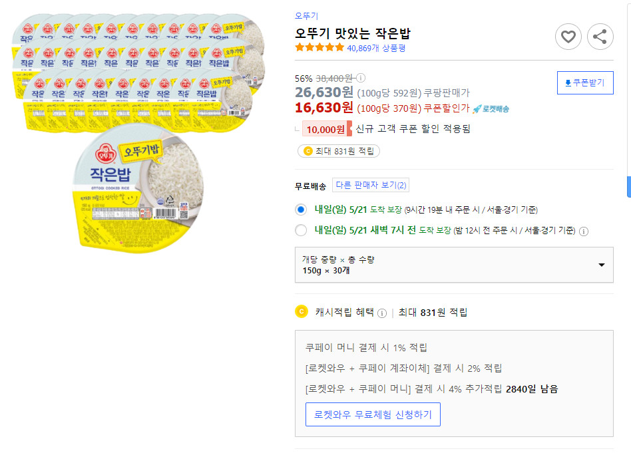Open the 150g × 30개 quantity dropdown

(454, 265)
